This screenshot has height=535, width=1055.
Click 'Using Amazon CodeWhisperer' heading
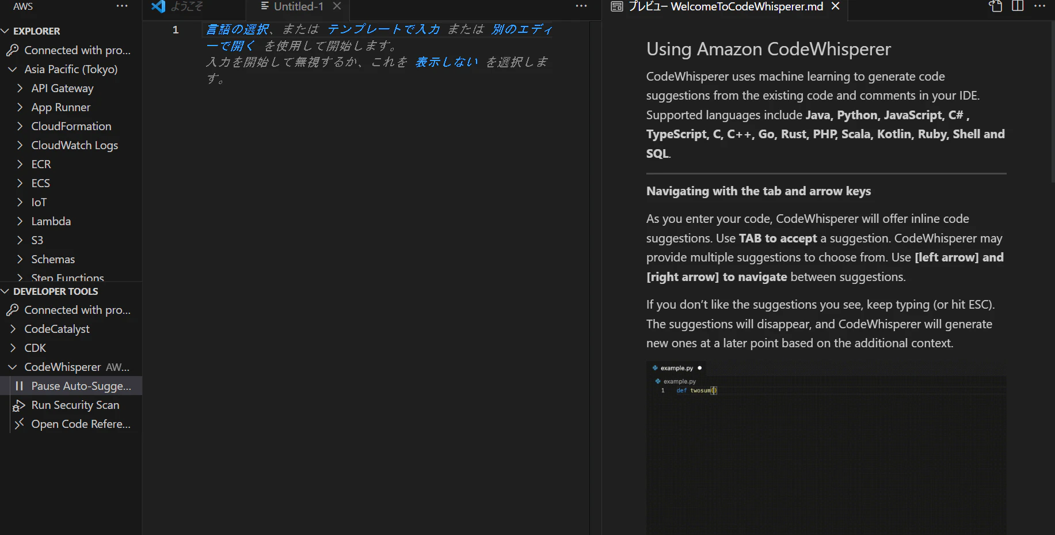[768, 50]
